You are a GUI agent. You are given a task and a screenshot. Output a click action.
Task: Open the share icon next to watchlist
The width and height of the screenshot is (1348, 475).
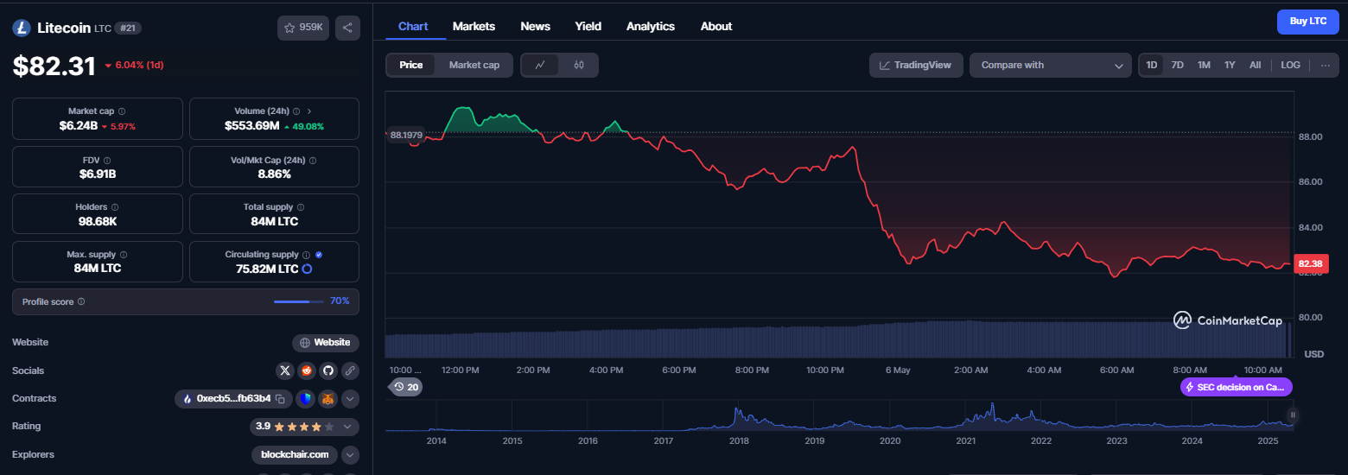point(347,28)
